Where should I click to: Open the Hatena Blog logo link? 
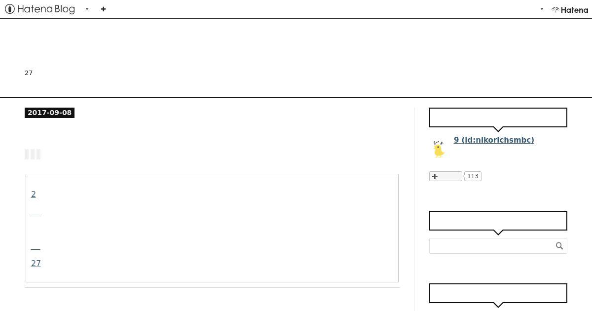click(40, 9)
